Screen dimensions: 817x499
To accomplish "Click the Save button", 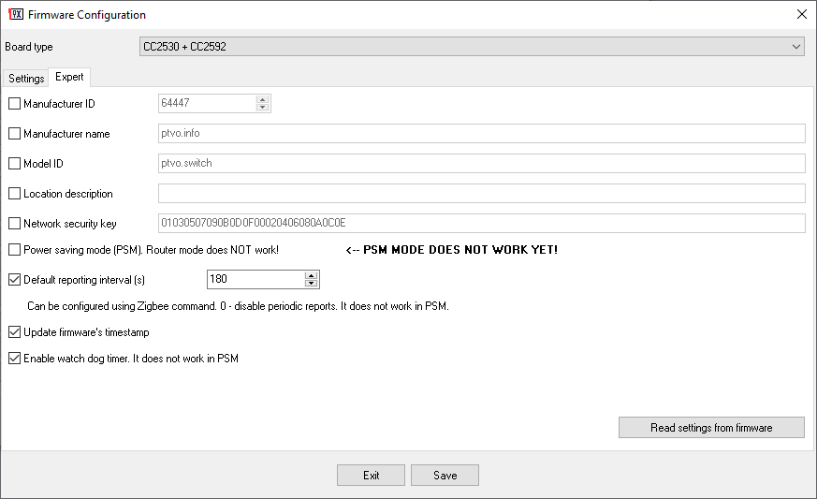I will (x=445, y=475).
